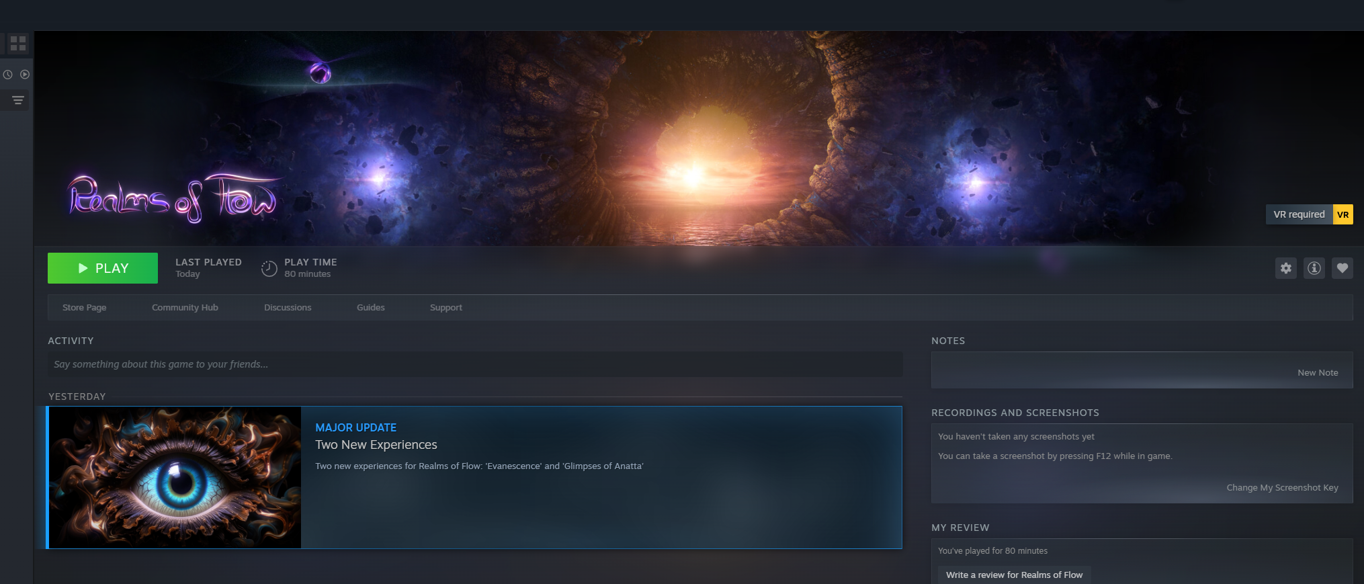The width and height of the screenshot is (1364, 584).
Task: Click the MAJOR UPDATE label
Action: point(356,427)
